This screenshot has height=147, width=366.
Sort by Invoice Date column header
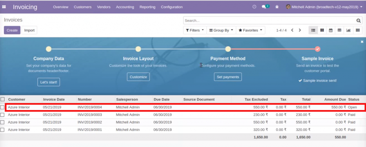(x=54, y=99)
